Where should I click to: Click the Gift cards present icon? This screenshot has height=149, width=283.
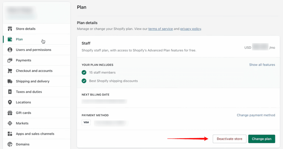(10, 113)
